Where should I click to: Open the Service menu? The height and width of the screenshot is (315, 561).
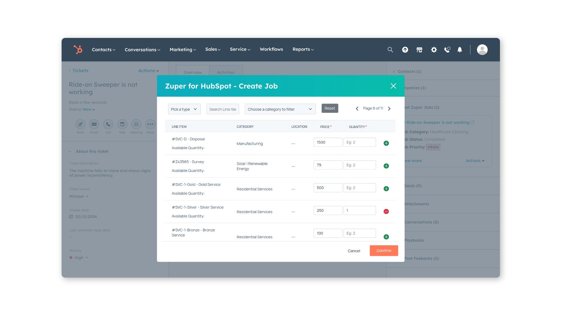(x=240, y=49)
